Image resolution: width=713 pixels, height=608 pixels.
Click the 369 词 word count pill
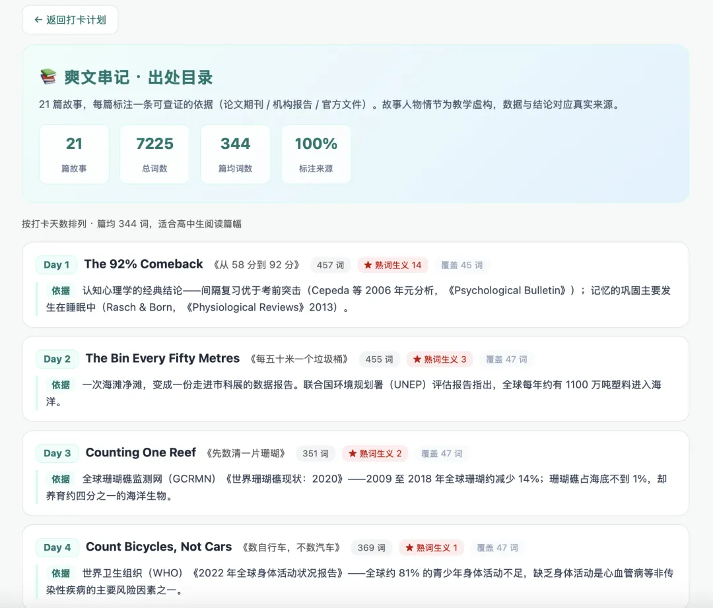tap(372, 547)
